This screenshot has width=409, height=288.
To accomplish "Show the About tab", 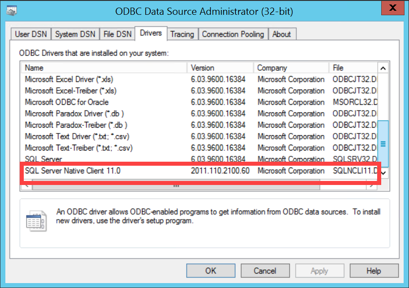I will 282,34.
